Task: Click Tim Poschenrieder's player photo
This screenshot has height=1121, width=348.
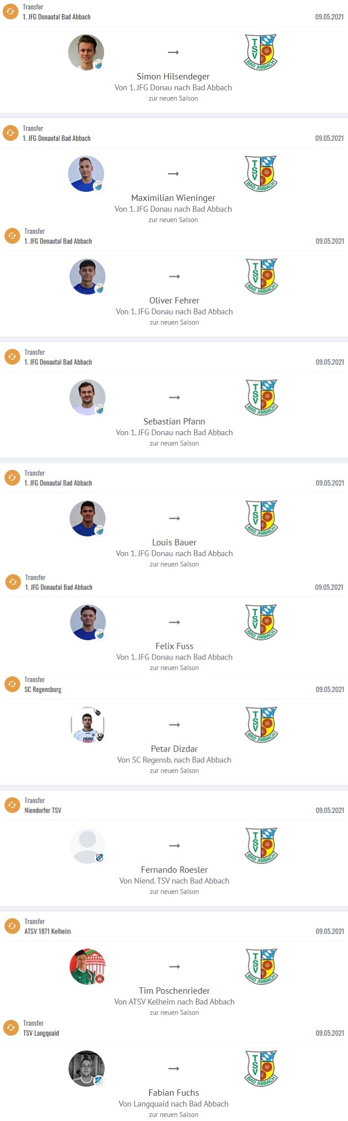Action: point(87,967)
